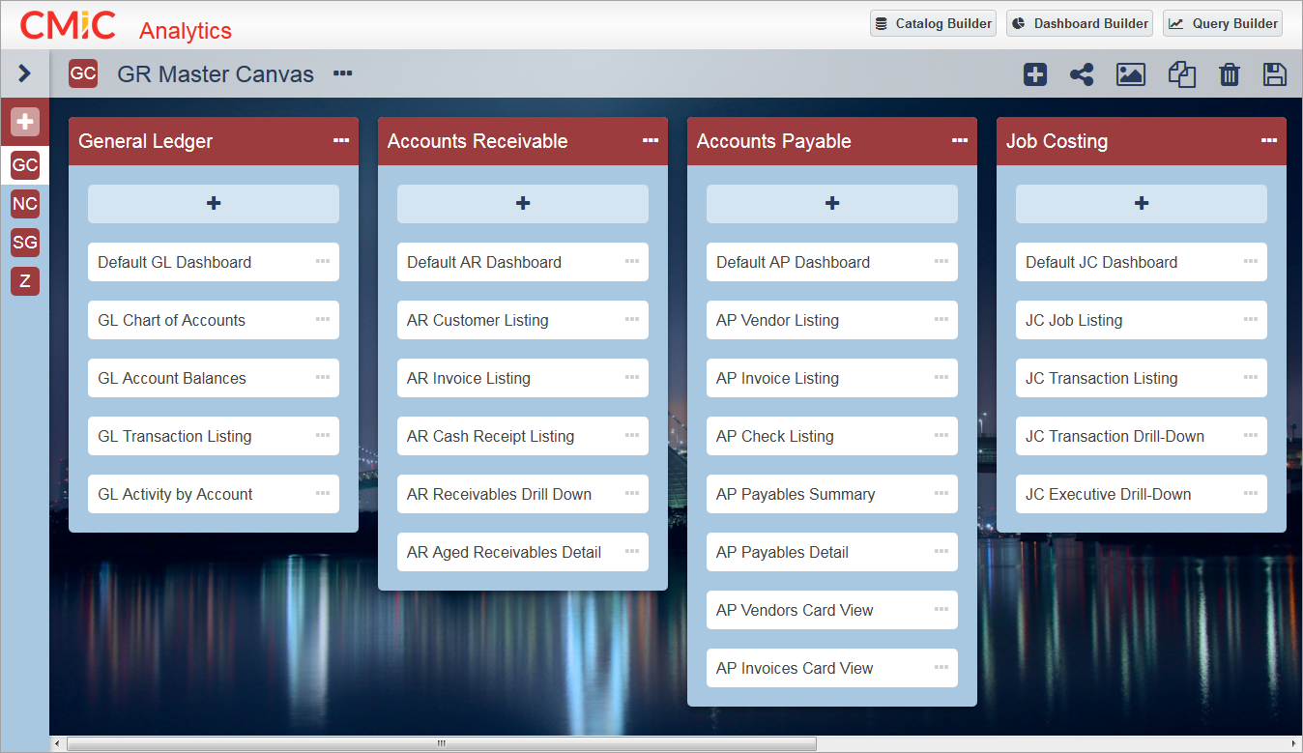Click the copy canvas icon
Image resolution: width=1303 pixels, height=753 pixels.
(x=1182, y=74)
